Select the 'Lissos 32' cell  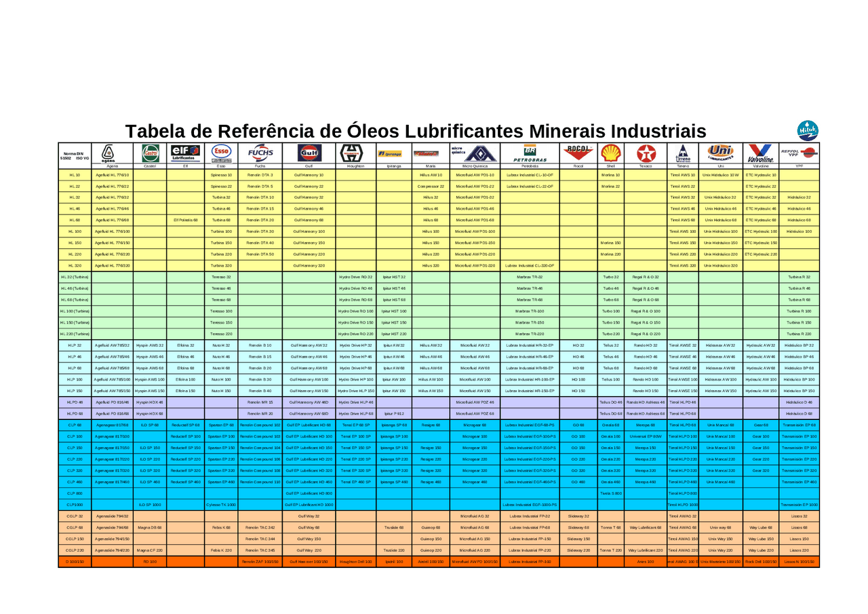(800, 516)
